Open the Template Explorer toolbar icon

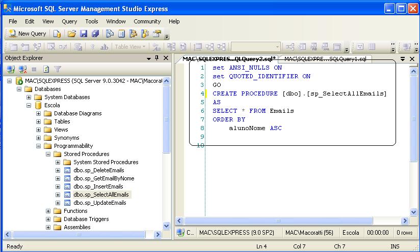point(145,34)
